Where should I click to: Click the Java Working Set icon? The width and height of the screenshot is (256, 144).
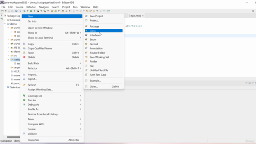tap(86, 57)
